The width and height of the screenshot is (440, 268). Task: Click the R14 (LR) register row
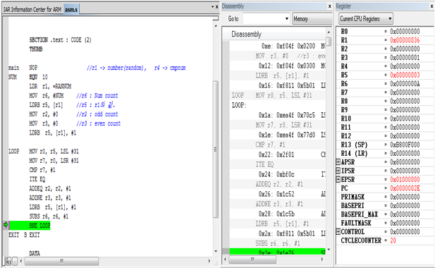[x=385, y=153]
